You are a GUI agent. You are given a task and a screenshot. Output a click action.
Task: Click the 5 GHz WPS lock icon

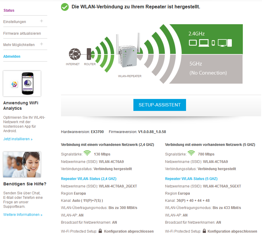click(204, 230)
